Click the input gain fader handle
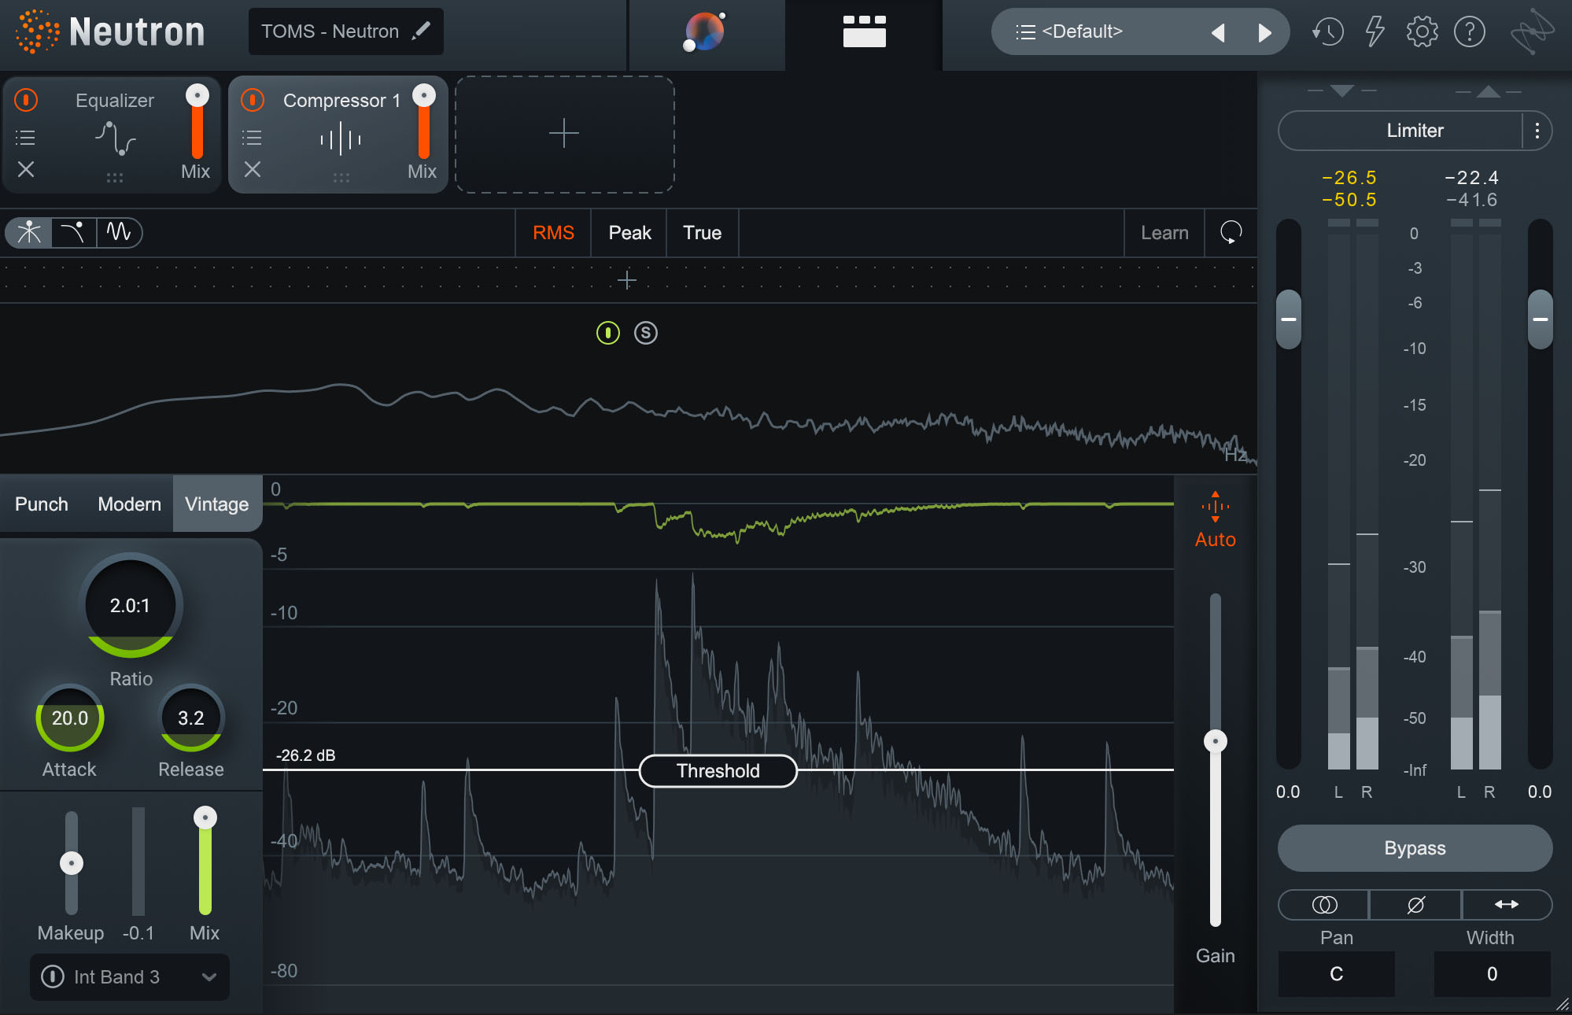Viewport: 1572px width, 1015px height. 1289,319
